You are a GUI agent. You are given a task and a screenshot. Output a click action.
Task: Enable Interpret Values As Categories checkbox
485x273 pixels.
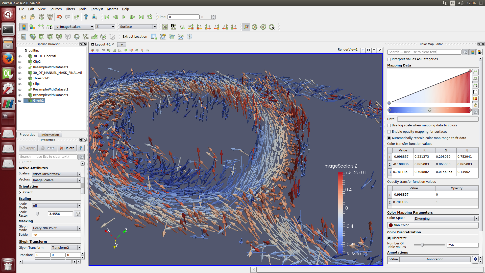pos(389,59)
